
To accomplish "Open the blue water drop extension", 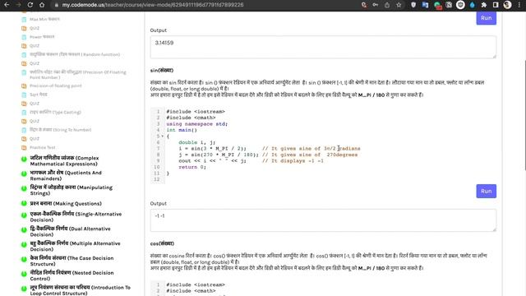I will click(473, 5).
